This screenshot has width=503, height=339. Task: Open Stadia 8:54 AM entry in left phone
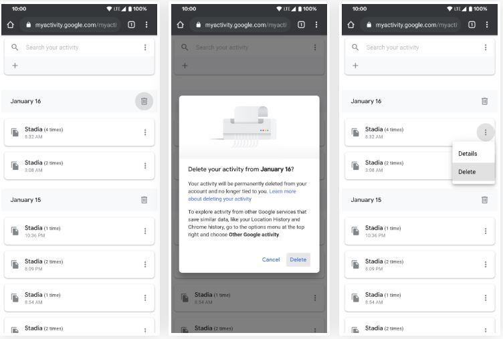pos(79,298)
